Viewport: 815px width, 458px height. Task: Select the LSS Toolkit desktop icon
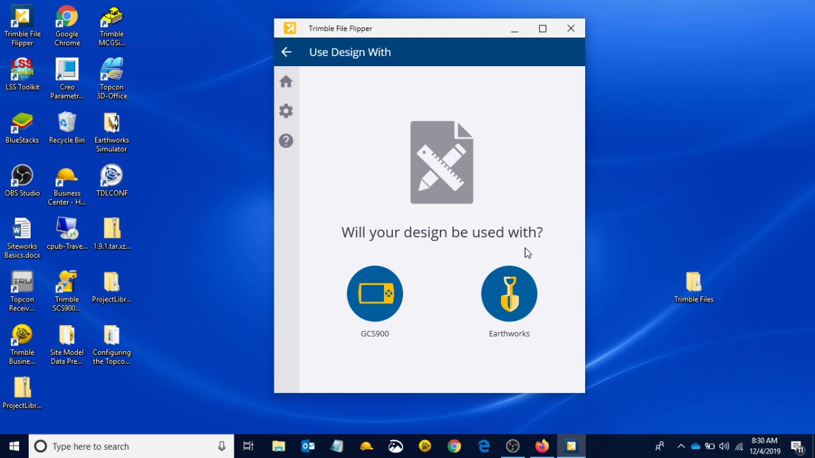pos(22,75)
